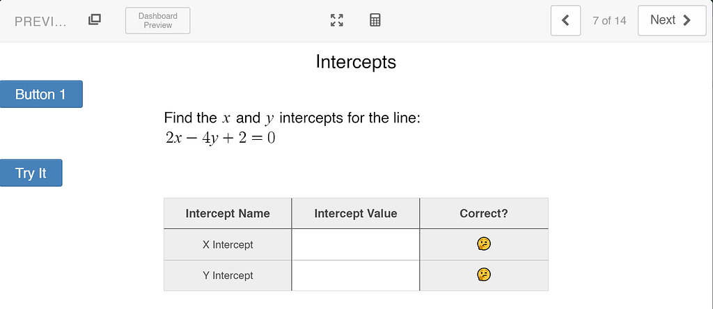Screen dimensions: 713x309
Task: Click the PREVI... label in header
Action: (x=40, y=22)
